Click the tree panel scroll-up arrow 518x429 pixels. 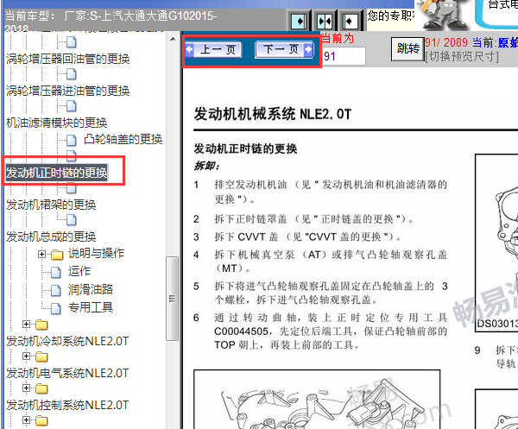(173, 39)
